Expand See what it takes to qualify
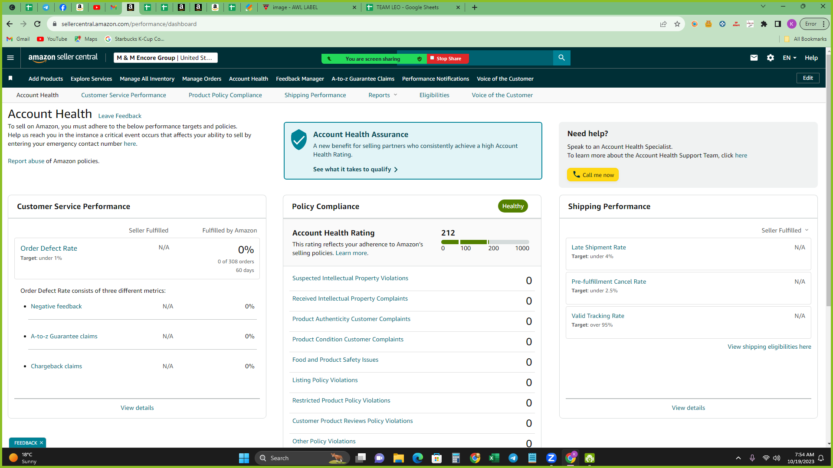Screen dimensions: 833x468 click(x=355, y=169)
